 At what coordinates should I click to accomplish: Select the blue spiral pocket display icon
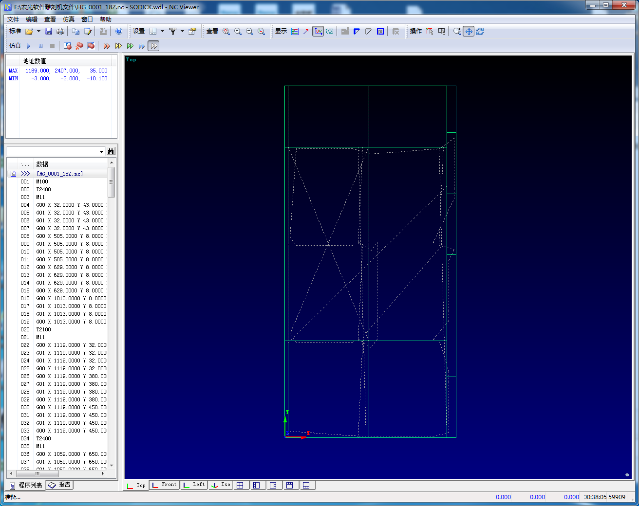click(x=380, y=31)
